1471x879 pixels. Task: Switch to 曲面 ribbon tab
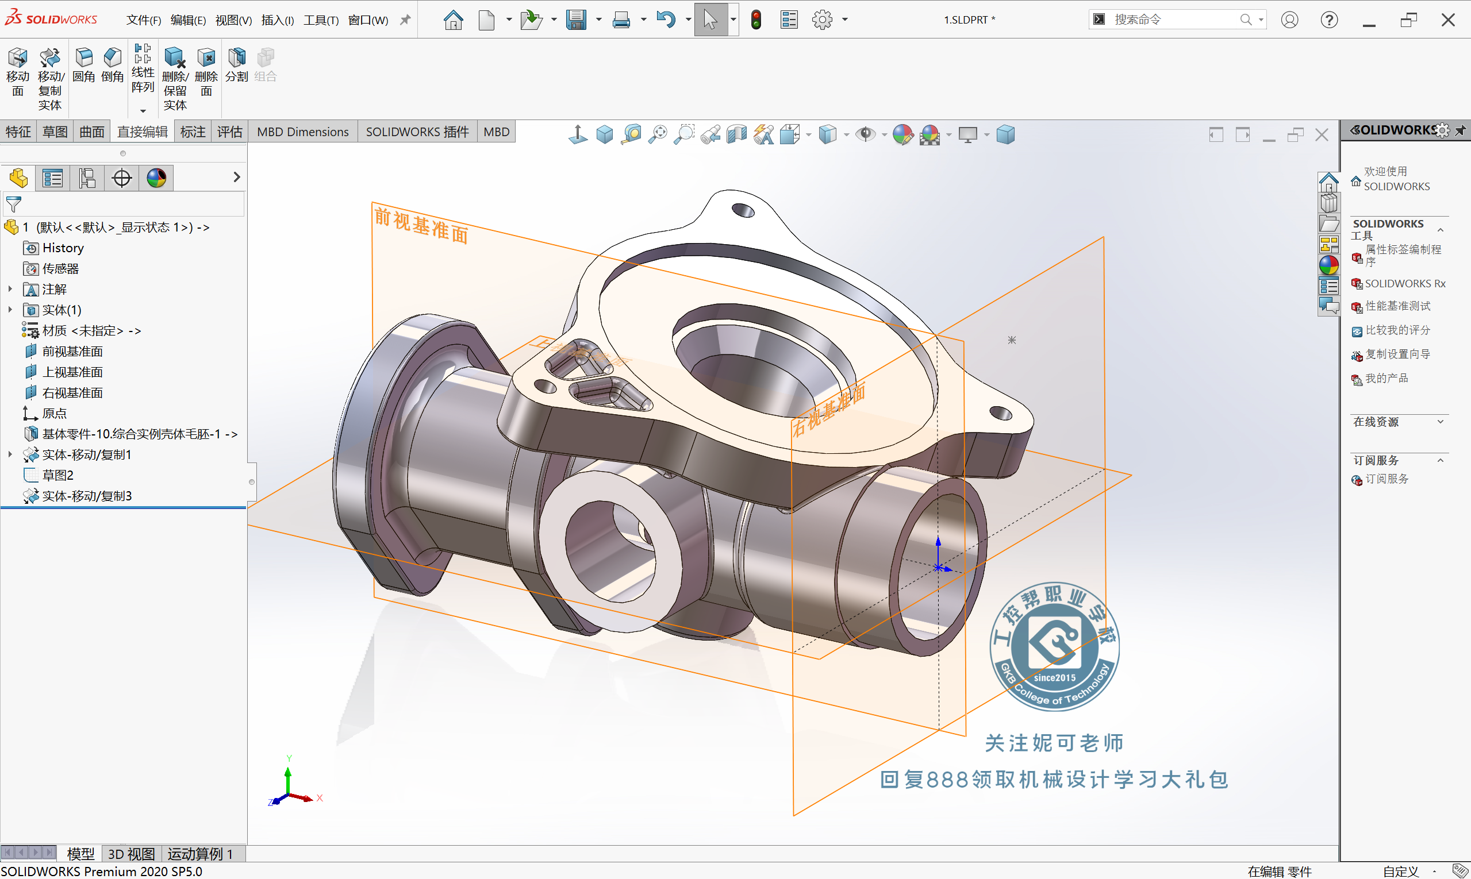(92, 132)
